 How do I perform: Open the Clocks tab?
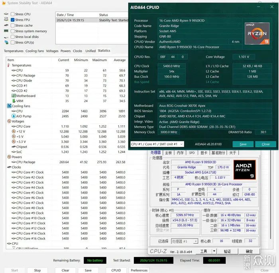pyautogui.click(x=77, y=51)
